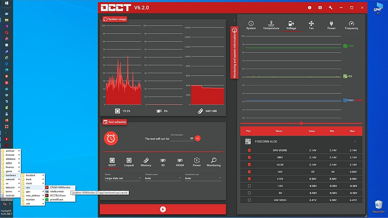Click the Test schedule panel header
Image resolution: width=388 pixels, height=218 pixels.
[x=115, y=122]
